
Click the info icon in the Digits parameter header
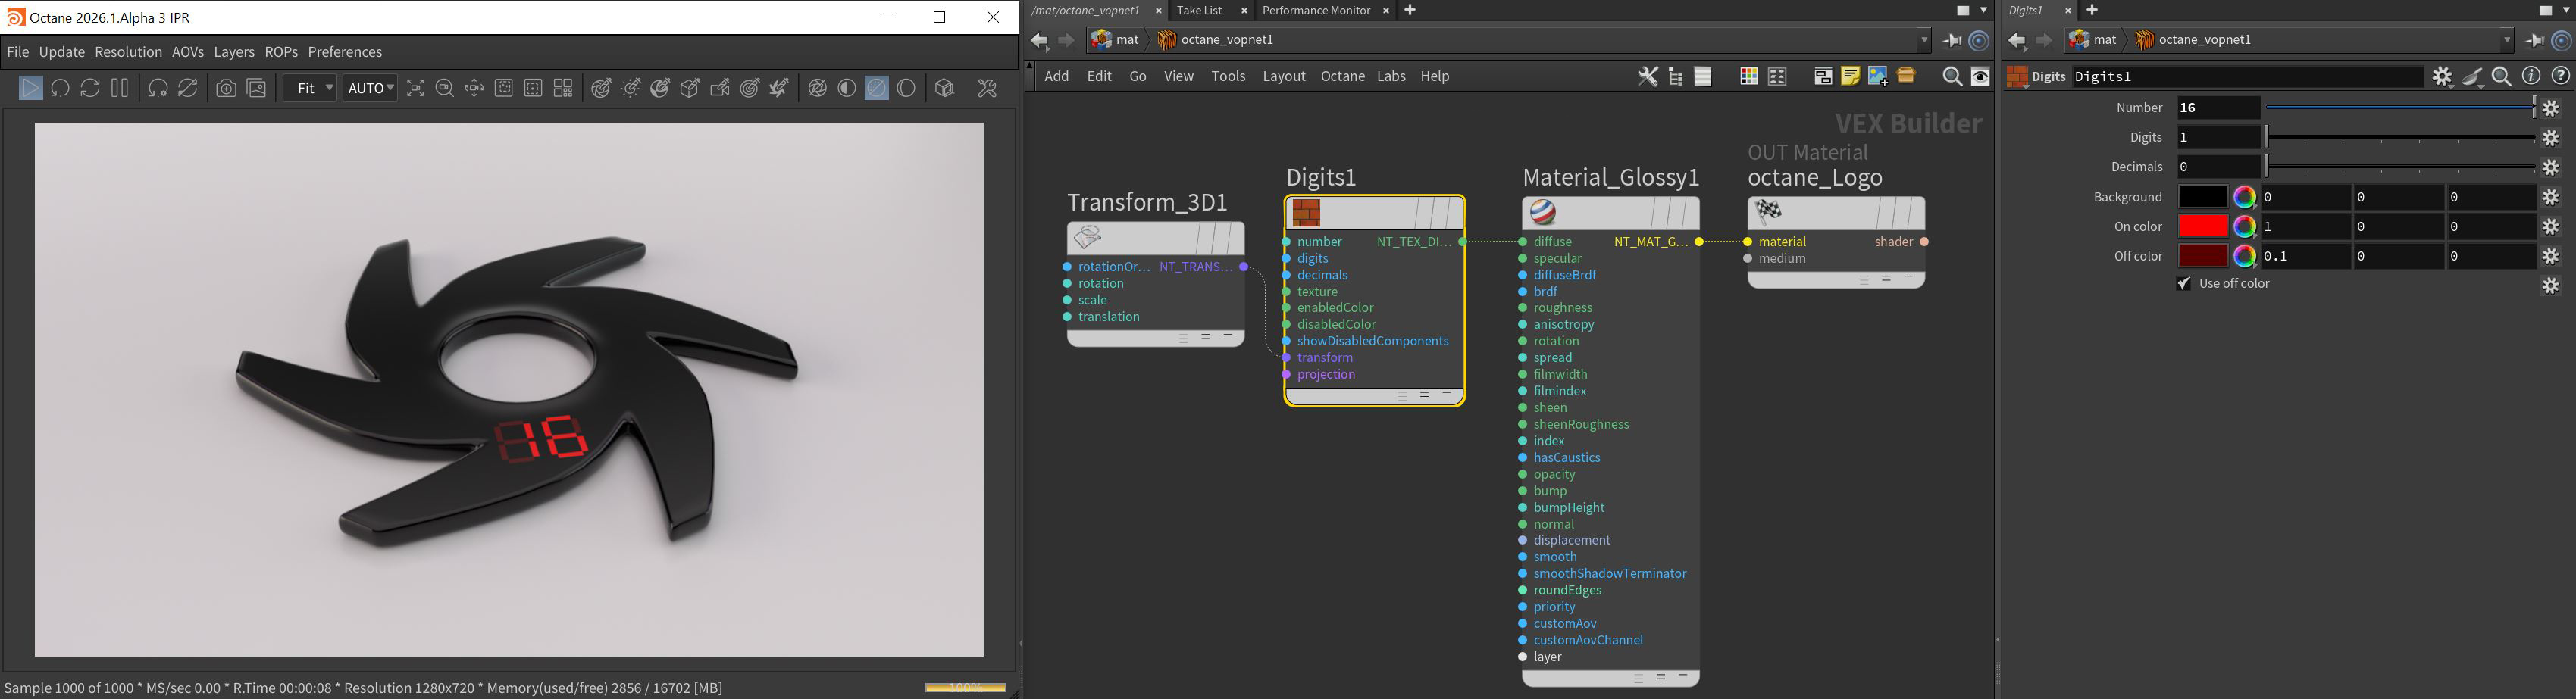(x=2531, y=77)
